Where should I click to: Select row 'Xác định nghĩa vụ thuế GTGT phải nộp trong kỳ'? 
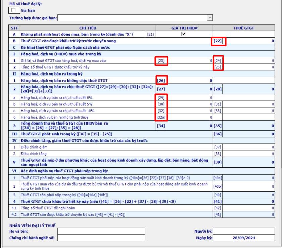[x=142, y=171]
